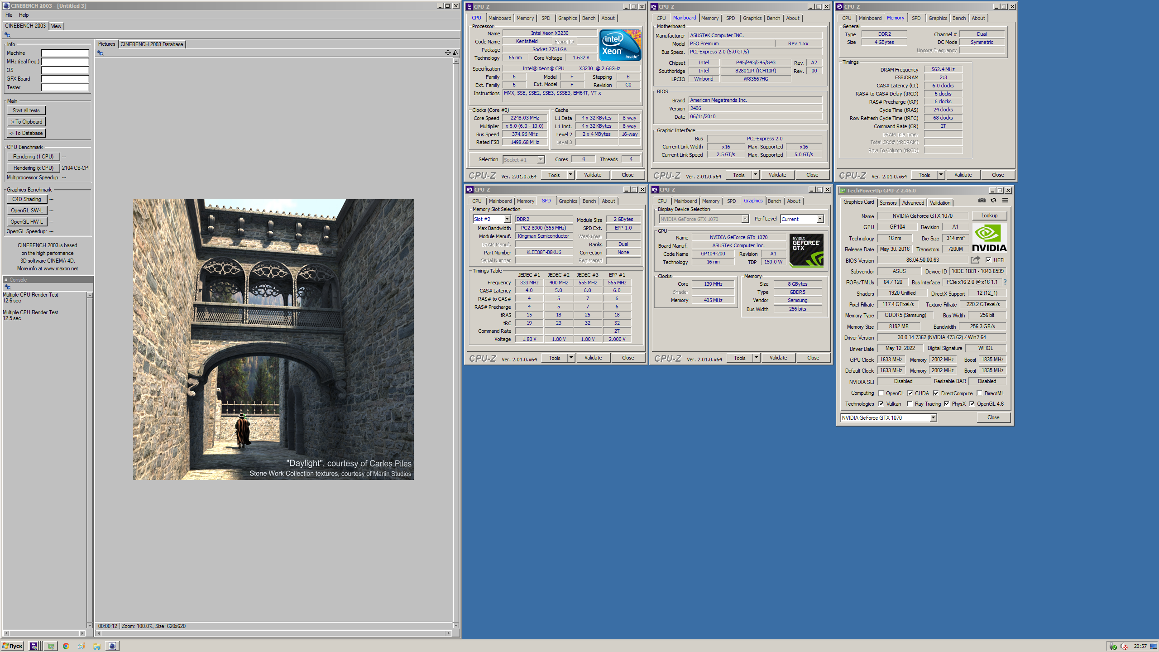Click the Machine input field
1159x652 pixels.
(65, 53)
